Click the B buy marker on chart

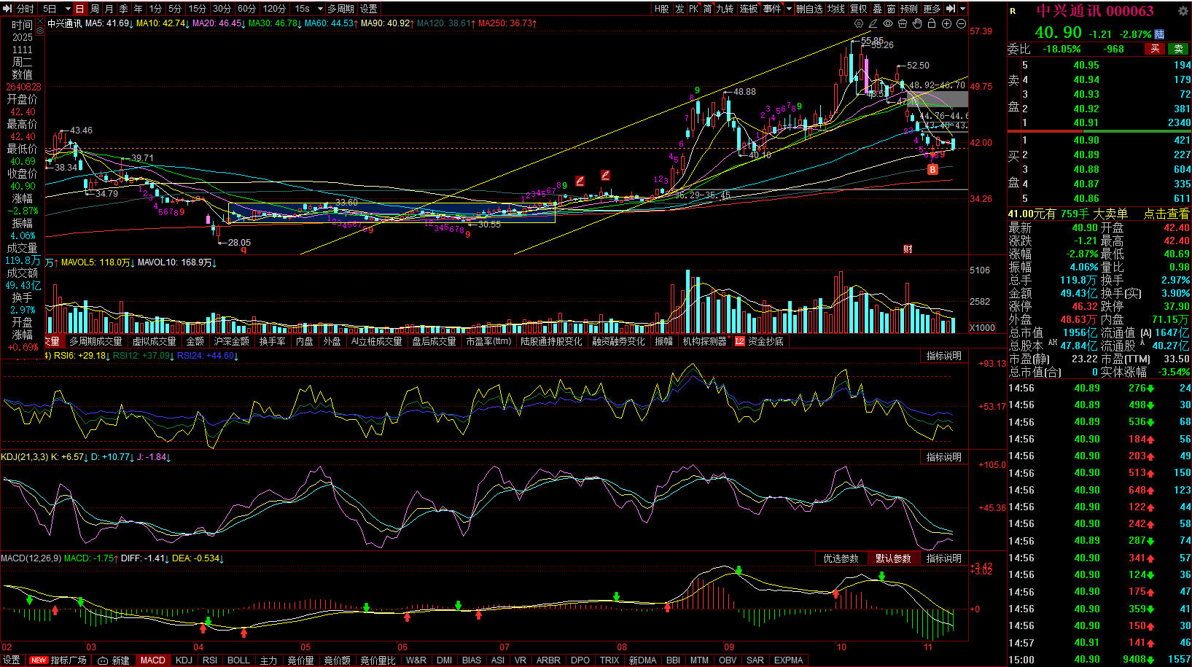pyautogui.click(x=932, y=169)
